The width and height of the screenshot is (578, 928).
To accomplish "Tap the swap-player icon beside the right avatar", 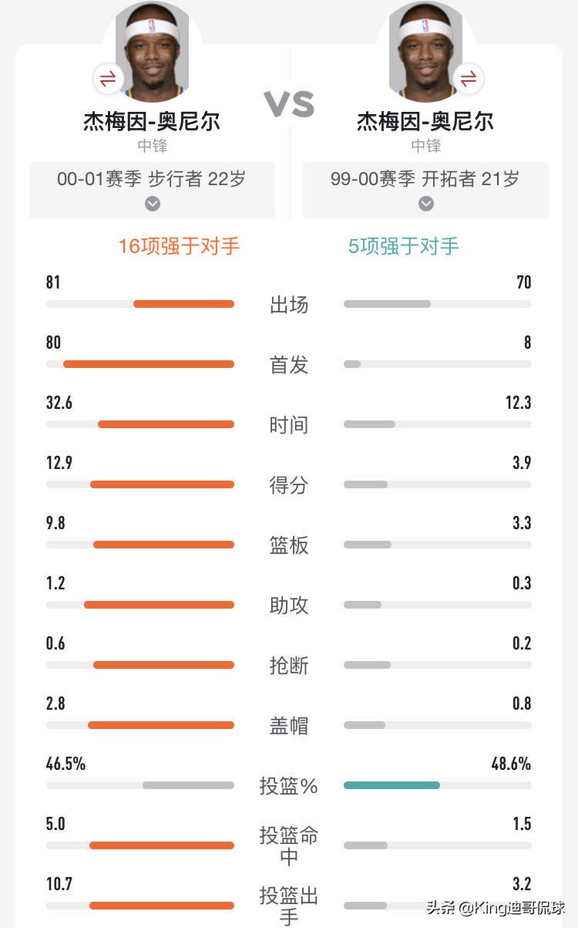I will [x=469, y=78].
